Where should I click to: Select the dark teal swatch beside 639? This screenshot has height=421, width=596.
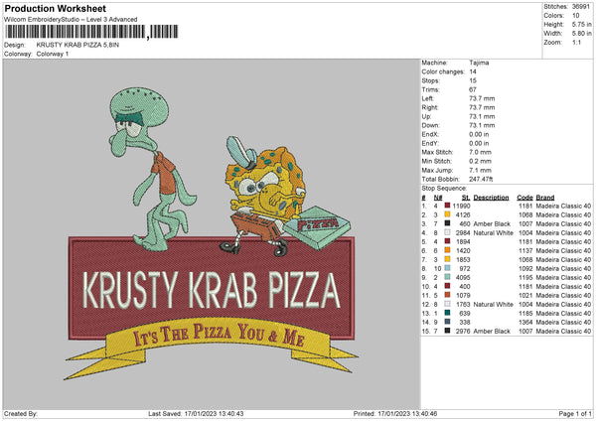point(447,313)
